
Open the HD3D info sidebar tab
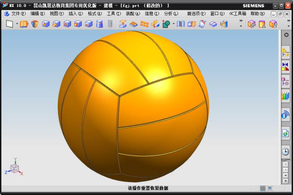click(285, 115)
